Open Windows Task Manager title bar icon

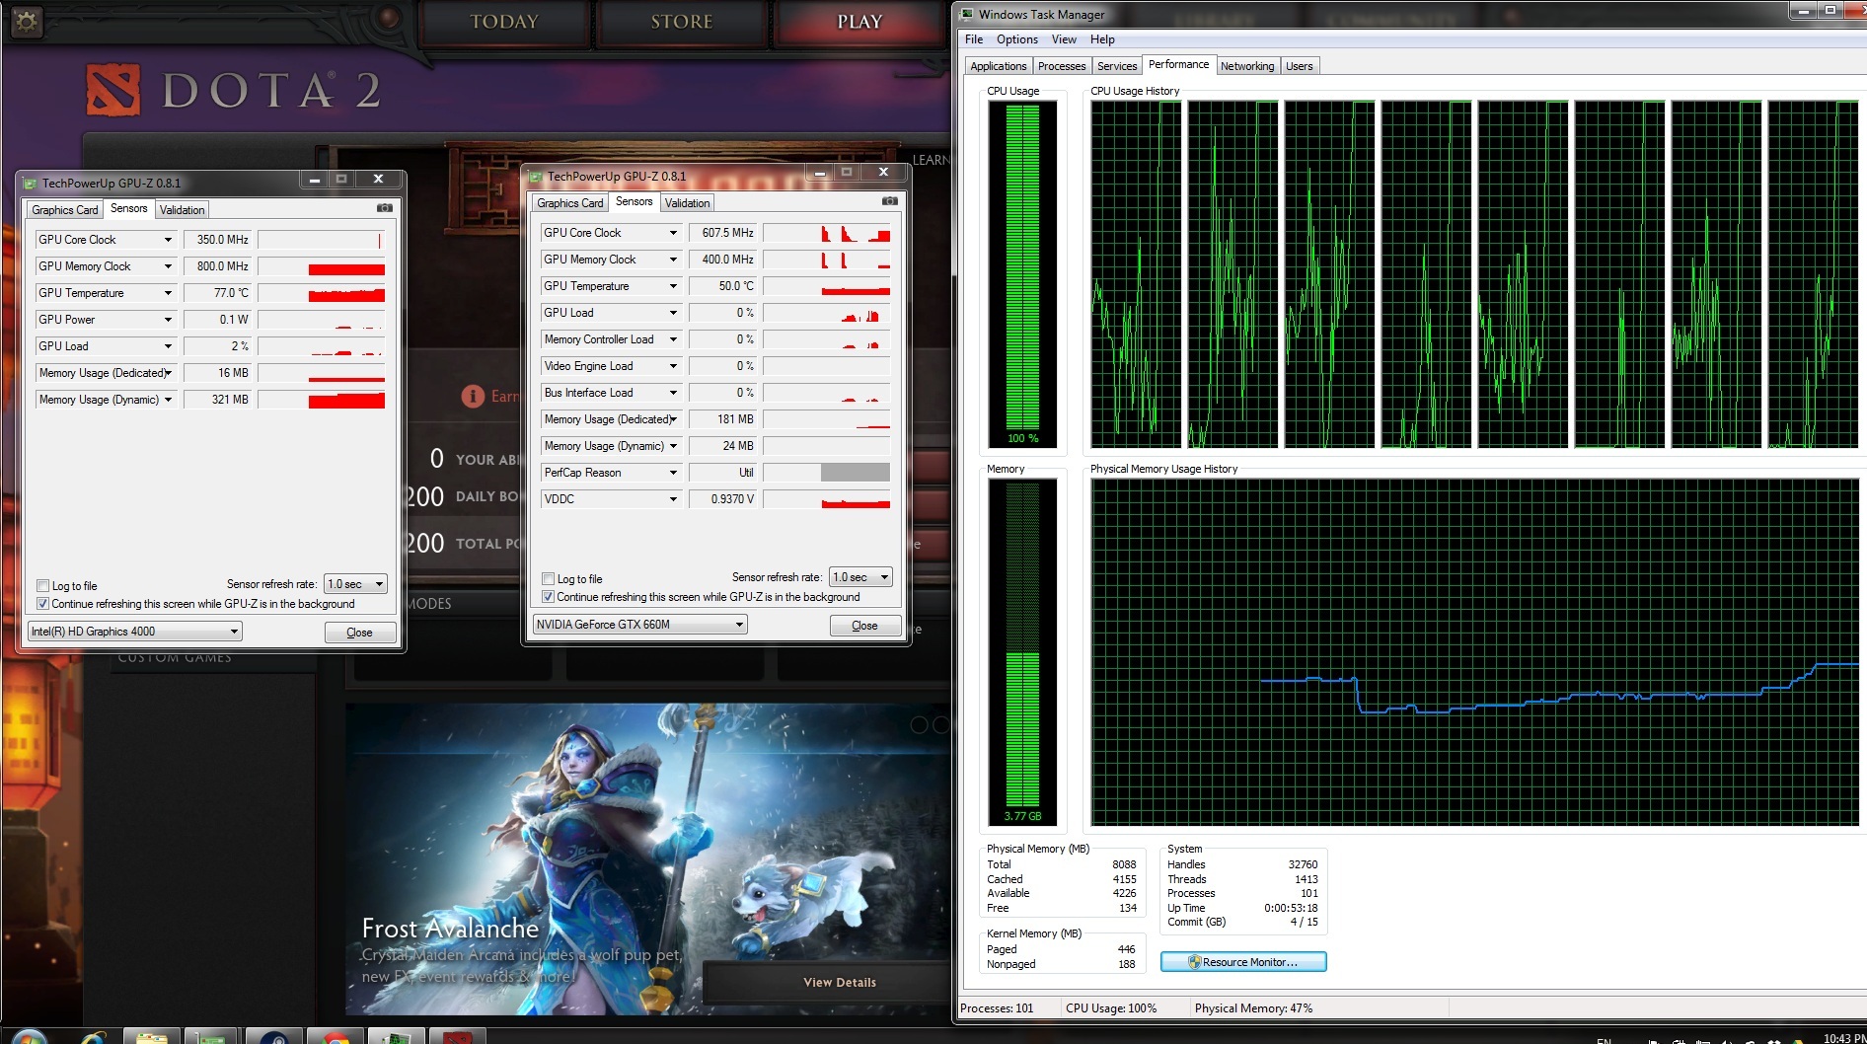(x=968, y=14)
